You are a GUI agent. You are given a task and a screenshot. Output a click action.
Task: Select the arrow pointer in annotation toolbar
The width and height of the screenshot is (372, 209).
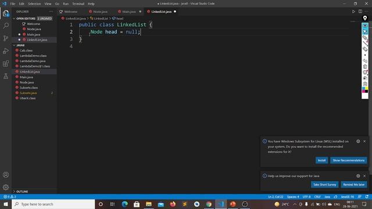(x=365, y=32)
